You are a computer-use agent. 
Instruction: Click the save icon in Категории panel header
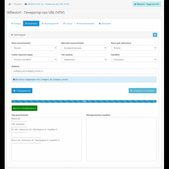tap(155, 35)
